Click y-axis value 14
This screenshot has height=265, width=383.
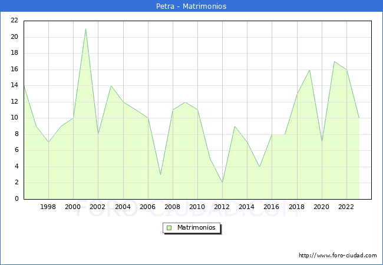tap(15, 85)
